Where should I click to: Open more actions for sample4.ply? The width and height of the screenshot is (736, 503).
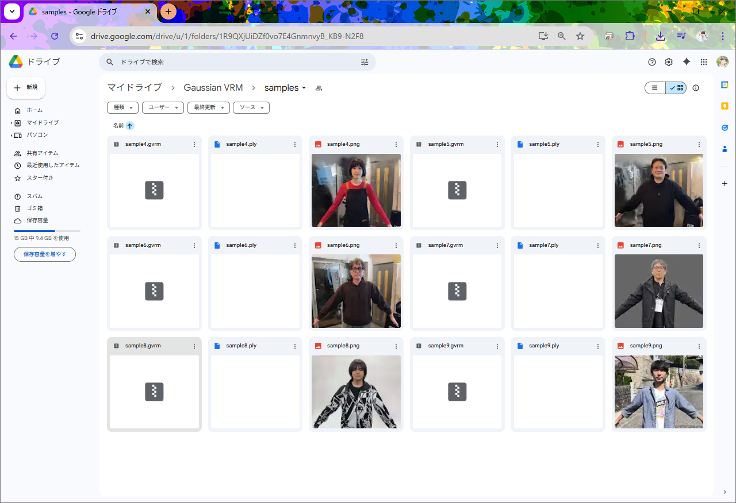[295, 145]
